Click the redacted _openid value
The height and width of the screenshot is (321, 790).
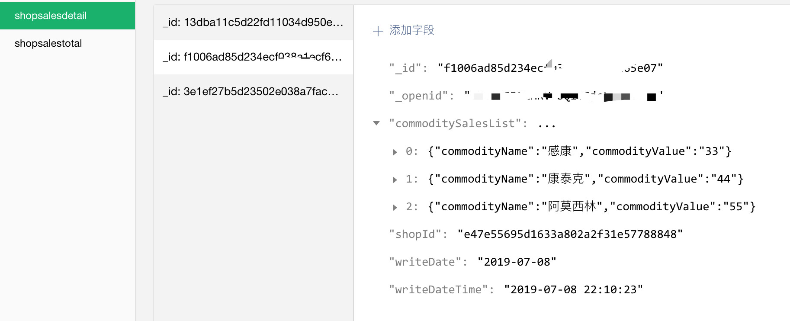(563, 96)
